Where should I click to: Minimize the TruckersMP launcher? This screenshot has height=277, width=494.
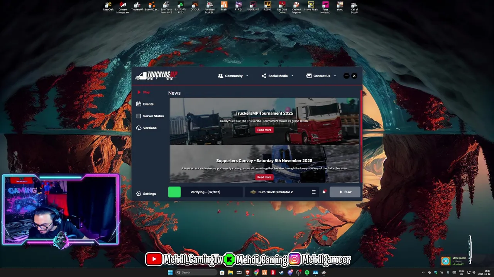point(347,76)
